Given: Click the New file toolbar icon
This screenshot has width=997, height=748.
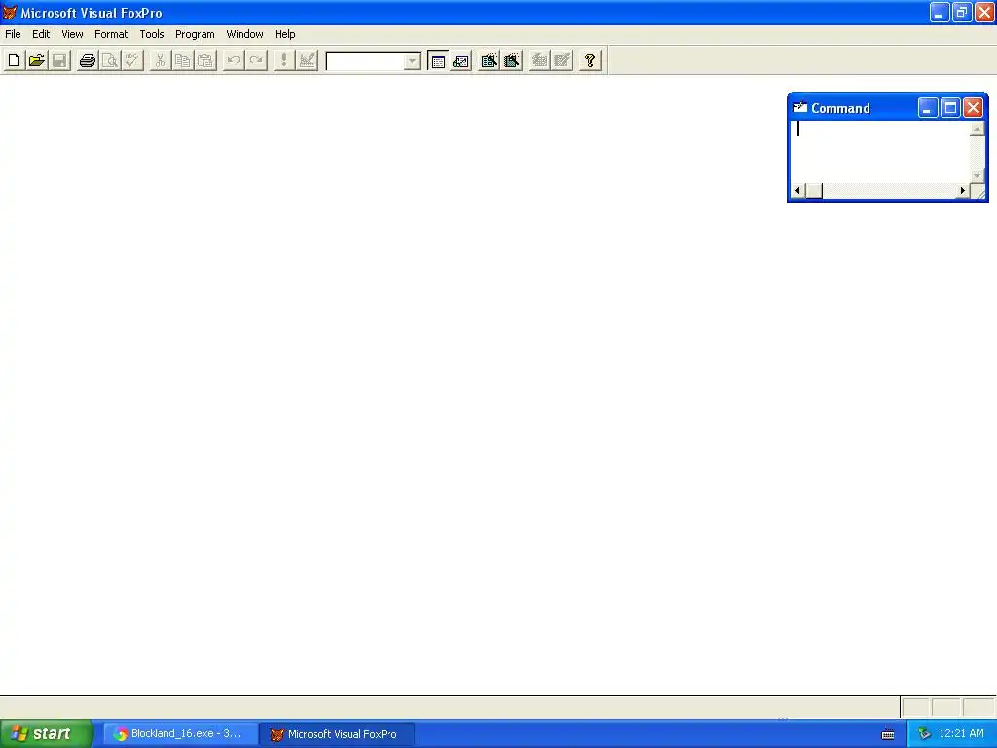Looking at the screenshot, I should [14, 60].
